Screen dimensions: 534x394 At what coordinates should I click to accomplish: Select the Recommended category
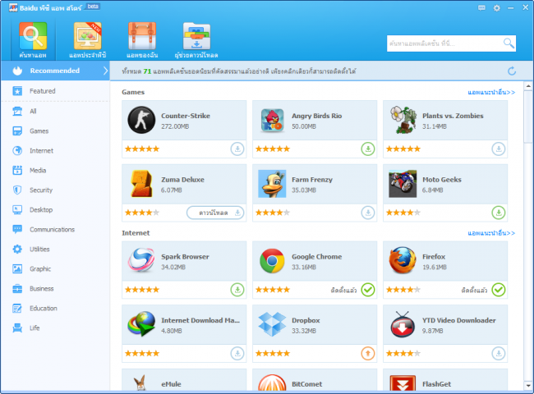coord(55,71)
